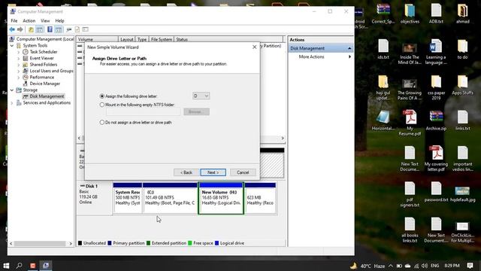This screenshot has height=271, width=481.
Task: Click the Computer Management taskbar icon
Action: (46, 266)
